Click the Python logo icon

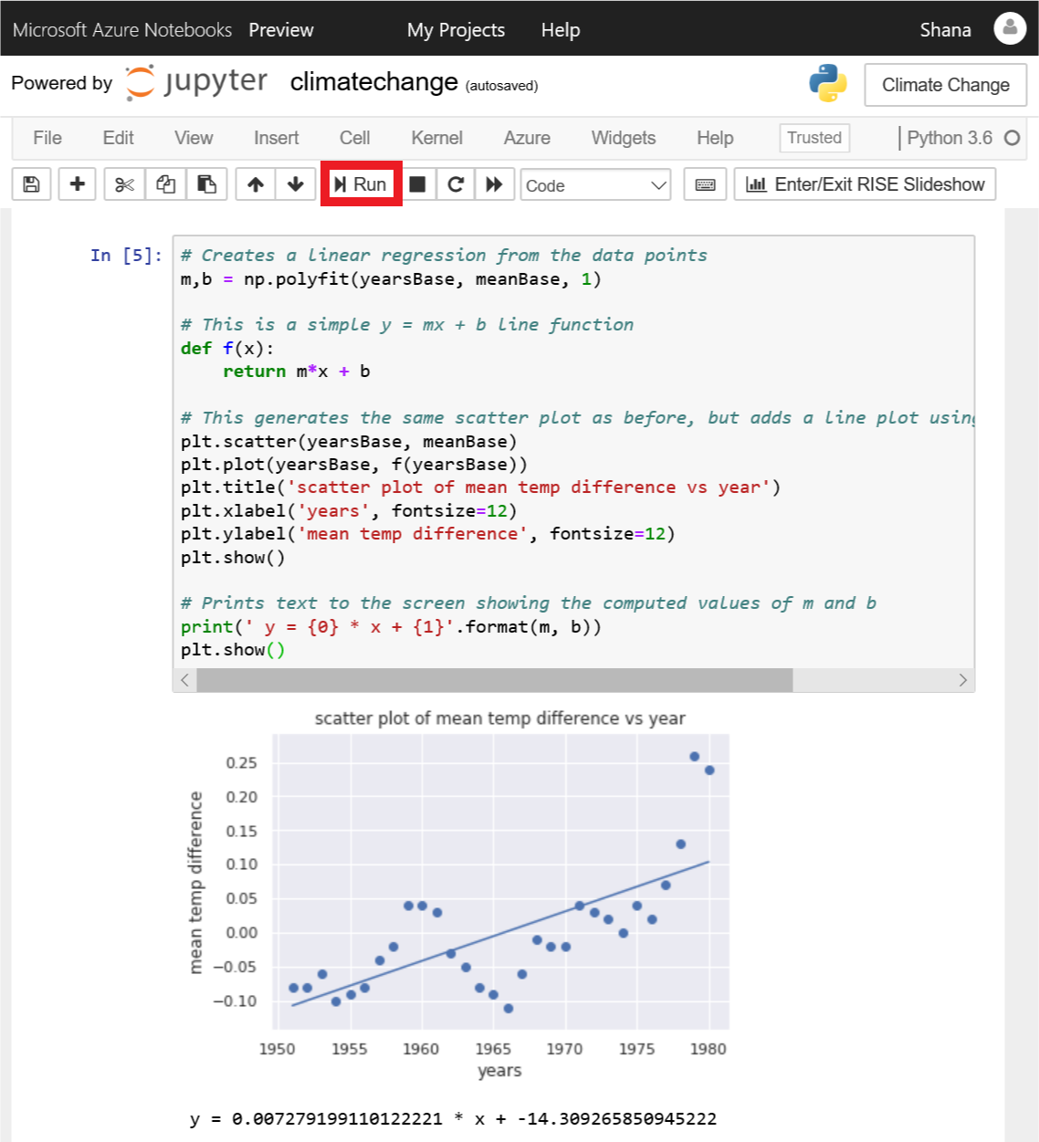click(x=828, y=83)
